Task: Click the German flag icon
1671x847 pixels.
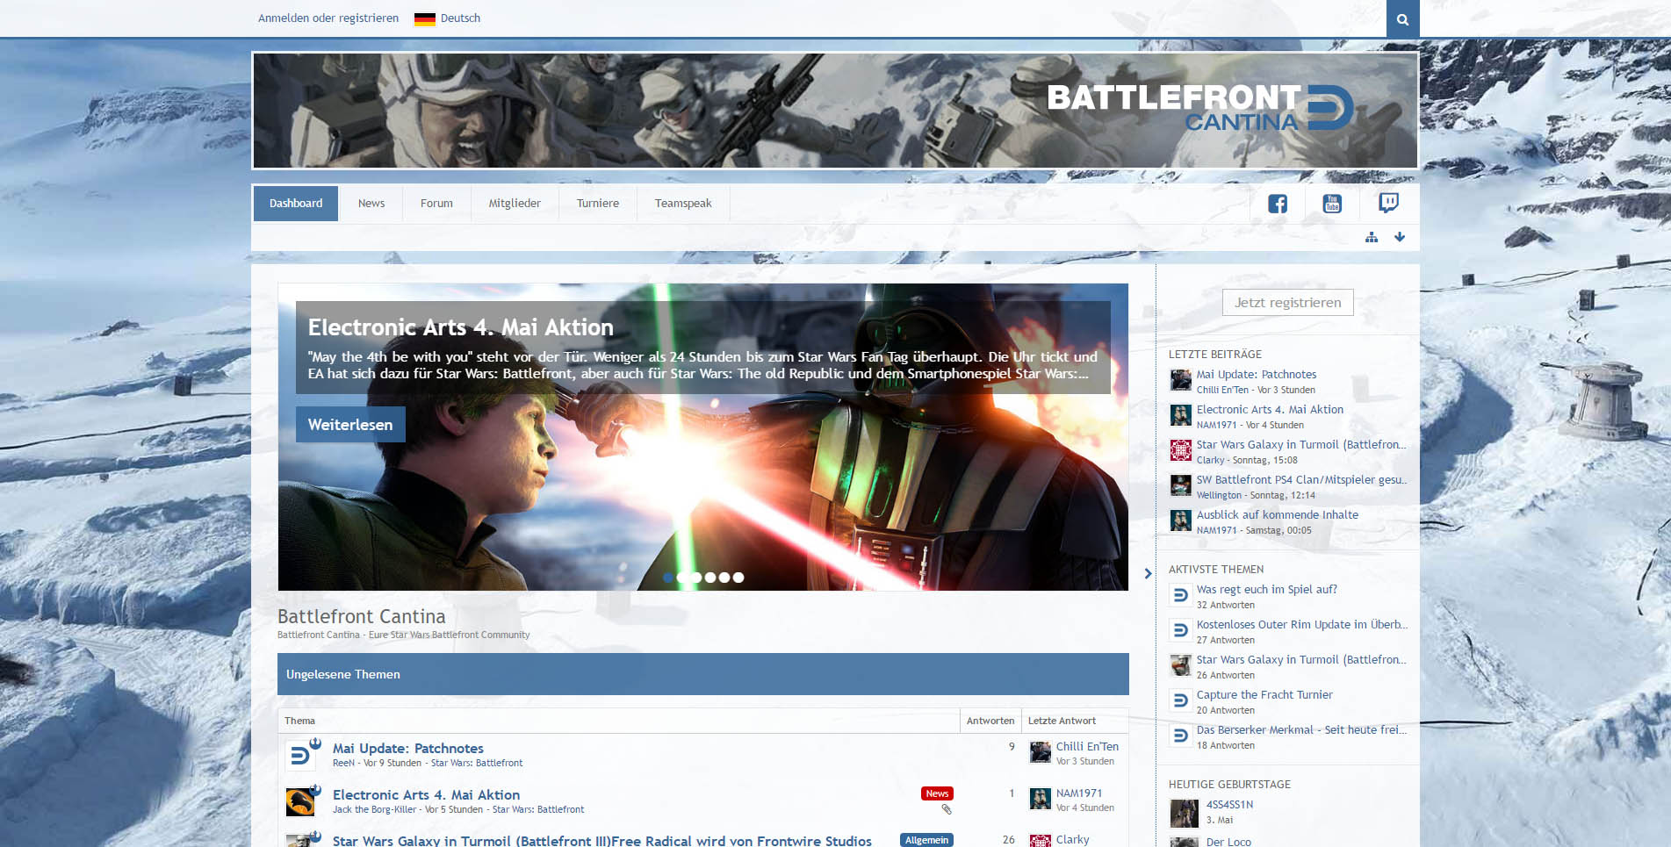Action: (425, 18)
